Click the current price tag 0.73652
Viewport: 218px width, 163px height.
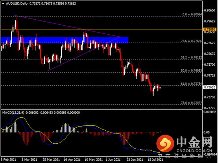(210, 87)
